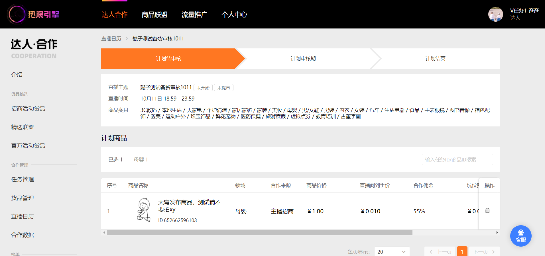Click 商品名称 column header
The width and height of the screenshot is (545, 256).
coord(138,185)
